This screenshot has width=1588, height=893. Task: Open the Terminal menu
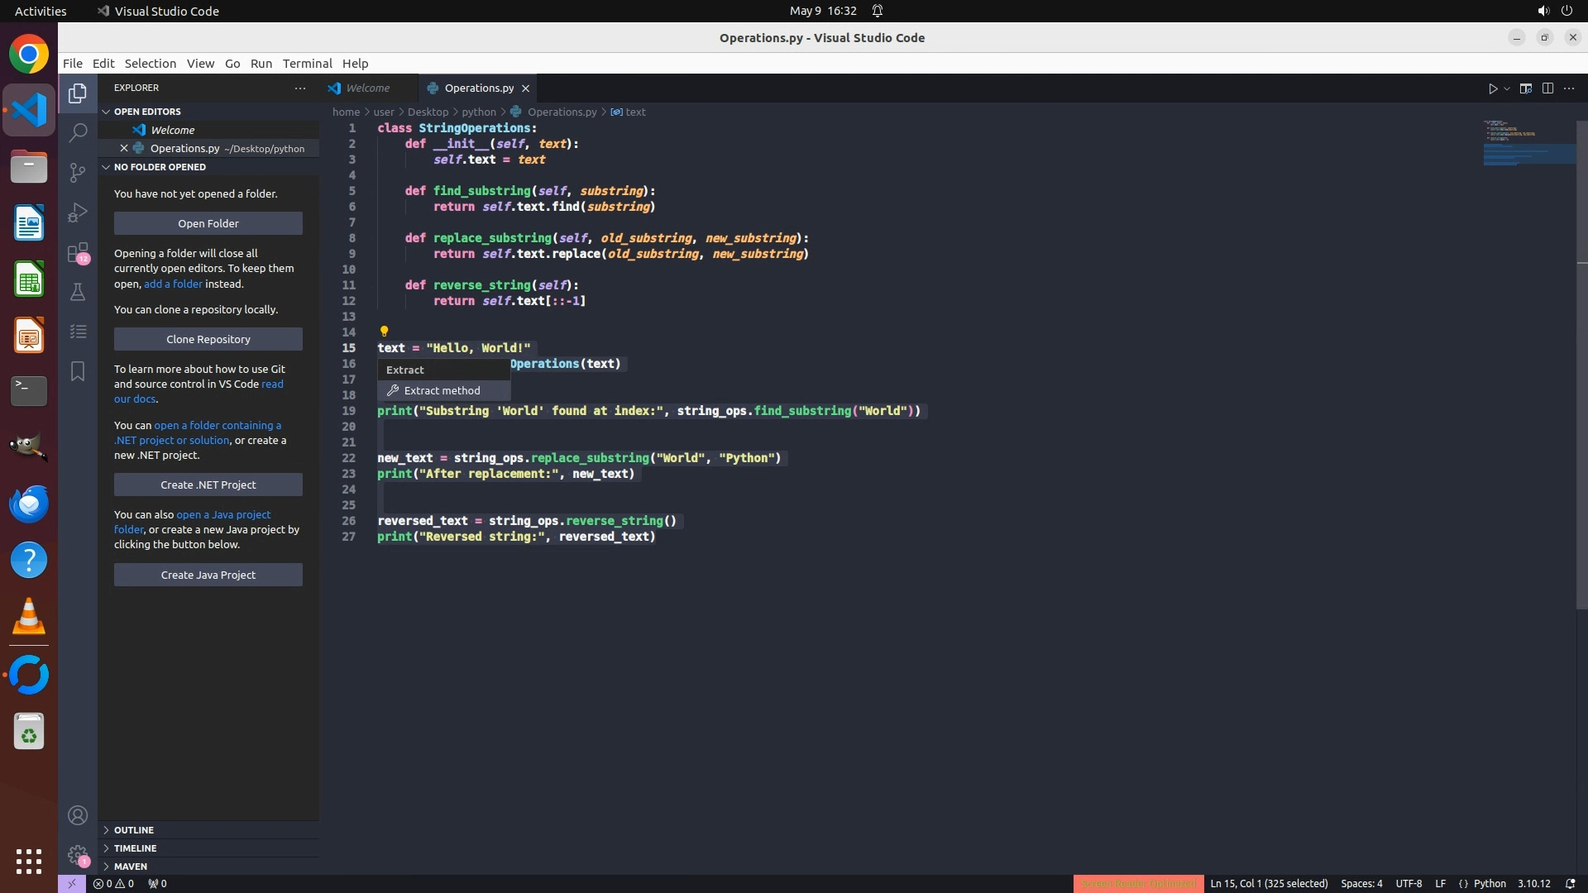[x=307, y=64]
